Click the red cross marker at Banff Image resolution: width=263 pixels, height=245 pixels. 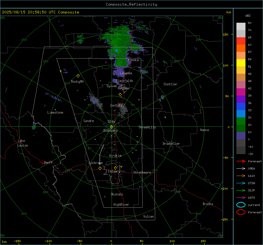tap(42, 163)
